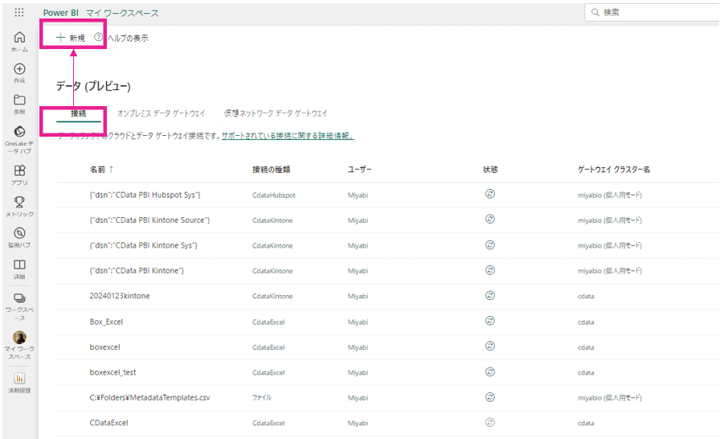Switch to the 接続 tab
The width and height of the screenshot is (728, 439).
(x=78, y=113)
